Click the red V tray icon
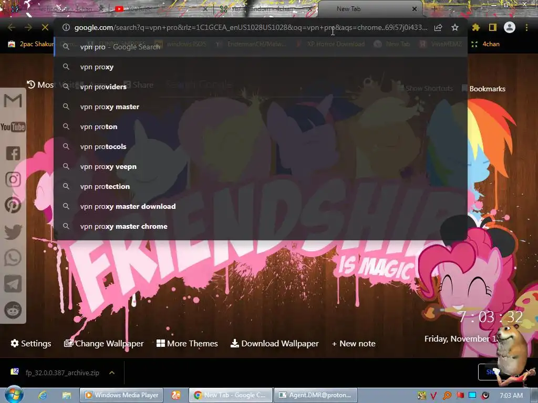This screenshot has width=538, height=403. [x=433, y=396]
